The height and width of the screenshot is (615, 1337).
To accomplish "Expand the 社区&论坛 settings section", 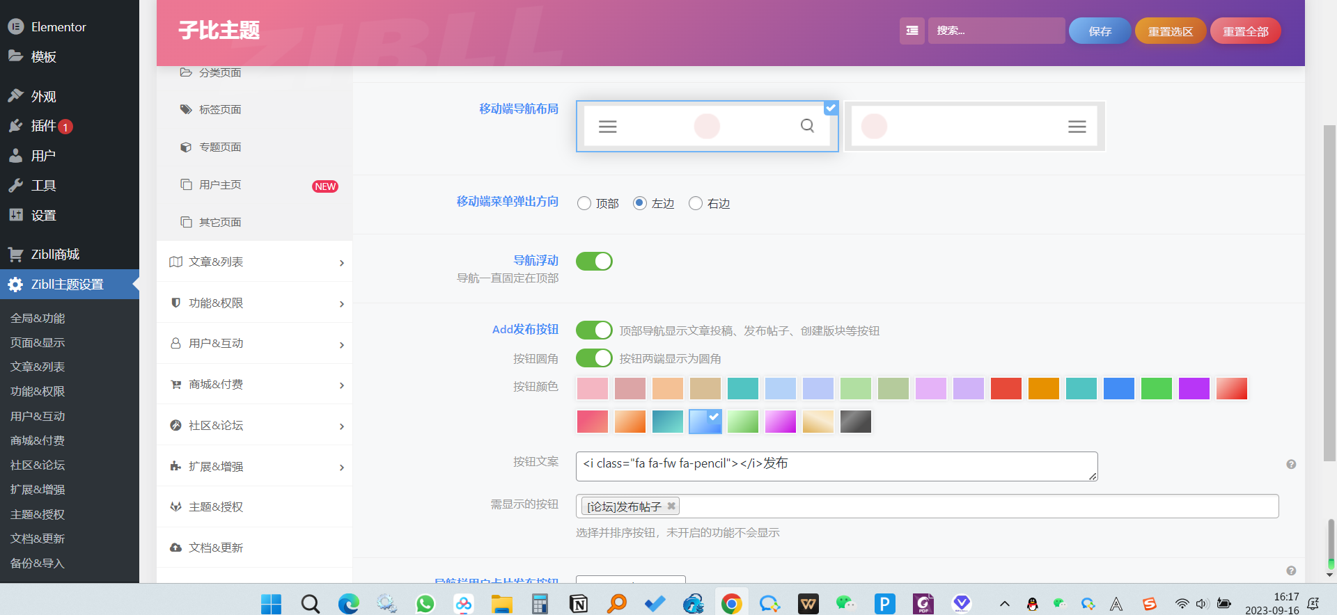I will pyautogui.click(x=255, y=425).
